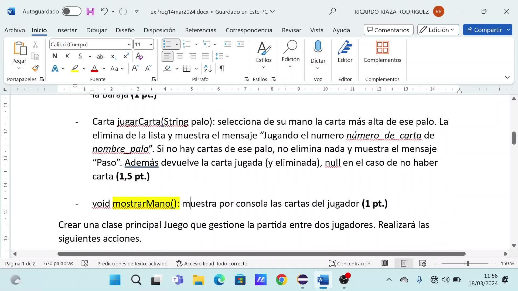Open Dictar microphone tool
This screenshot has height=291, width=518.
tap(318, 48)
